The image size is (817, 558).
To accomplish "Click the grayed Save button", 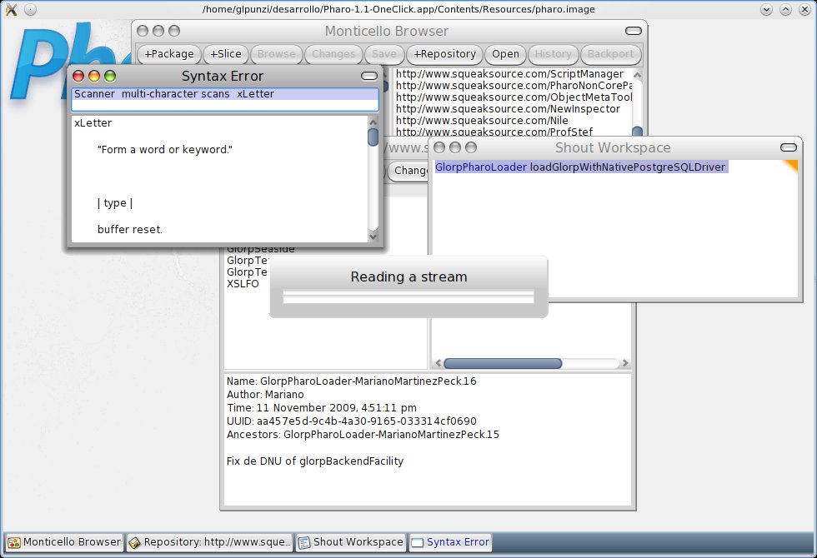I will (x=384, y=54).
